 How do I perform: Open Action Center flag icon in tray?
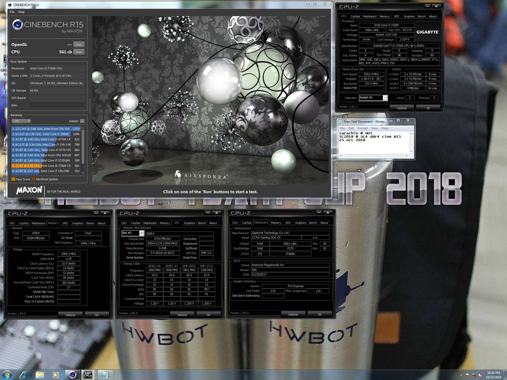468,375
